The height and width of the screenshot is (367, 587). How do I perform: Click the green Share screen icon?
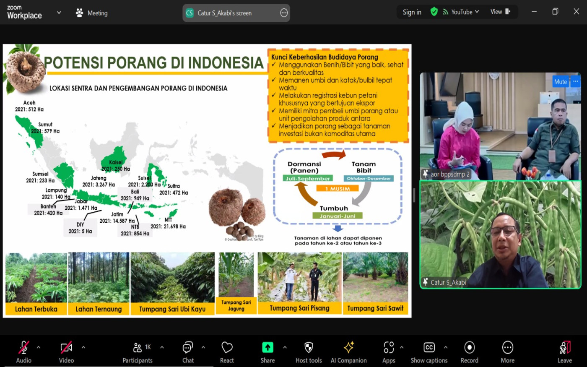coord(268,348)
